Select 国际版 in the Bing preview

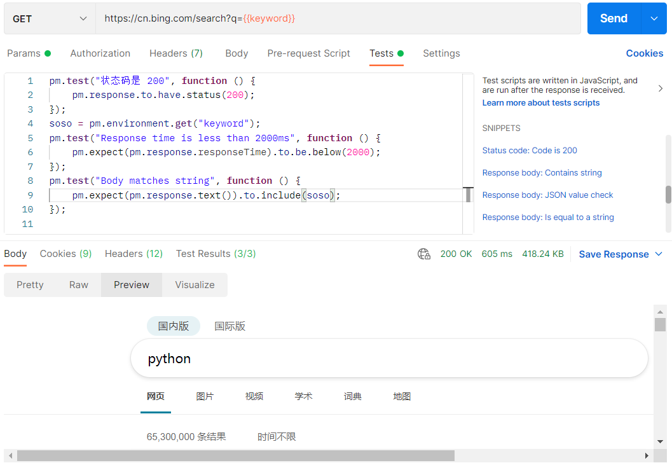click(230, 326)
